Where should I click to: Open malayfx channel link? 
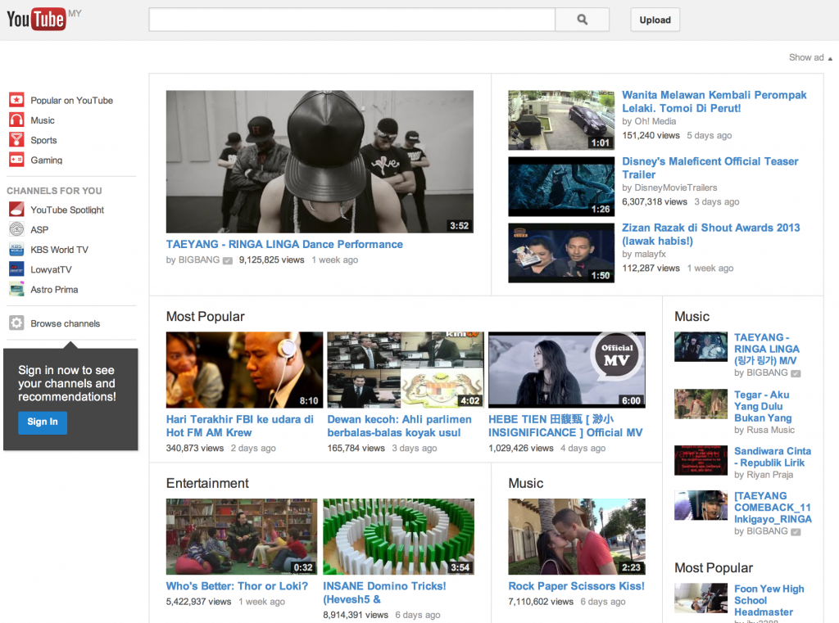click(650, 254)
